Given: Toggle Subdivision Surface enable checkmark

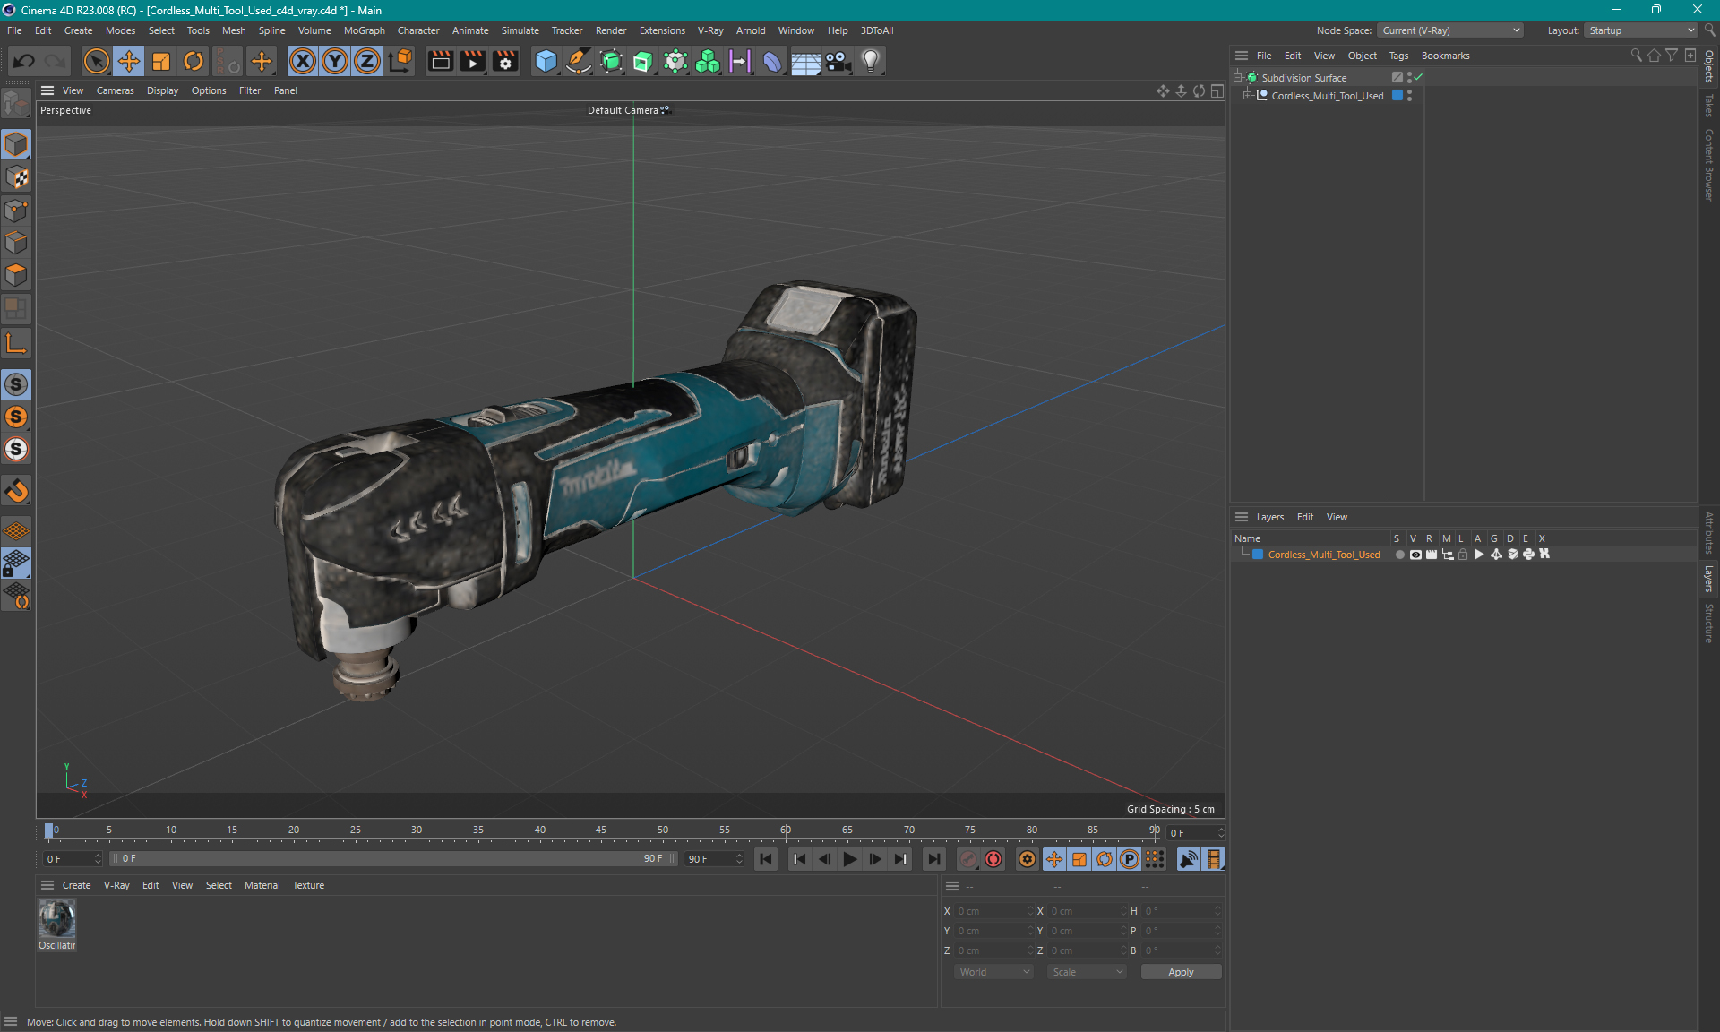Looking at the screenshot, I should click(1418, 77).
